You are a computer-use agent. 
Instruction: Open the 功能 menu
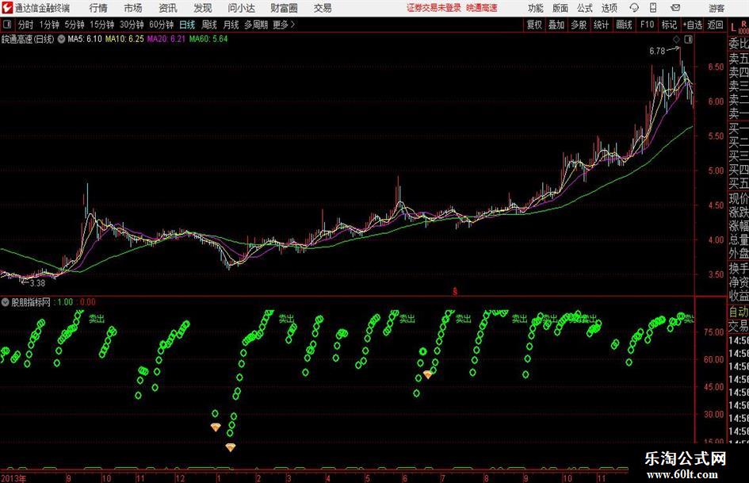click(536, 8)
